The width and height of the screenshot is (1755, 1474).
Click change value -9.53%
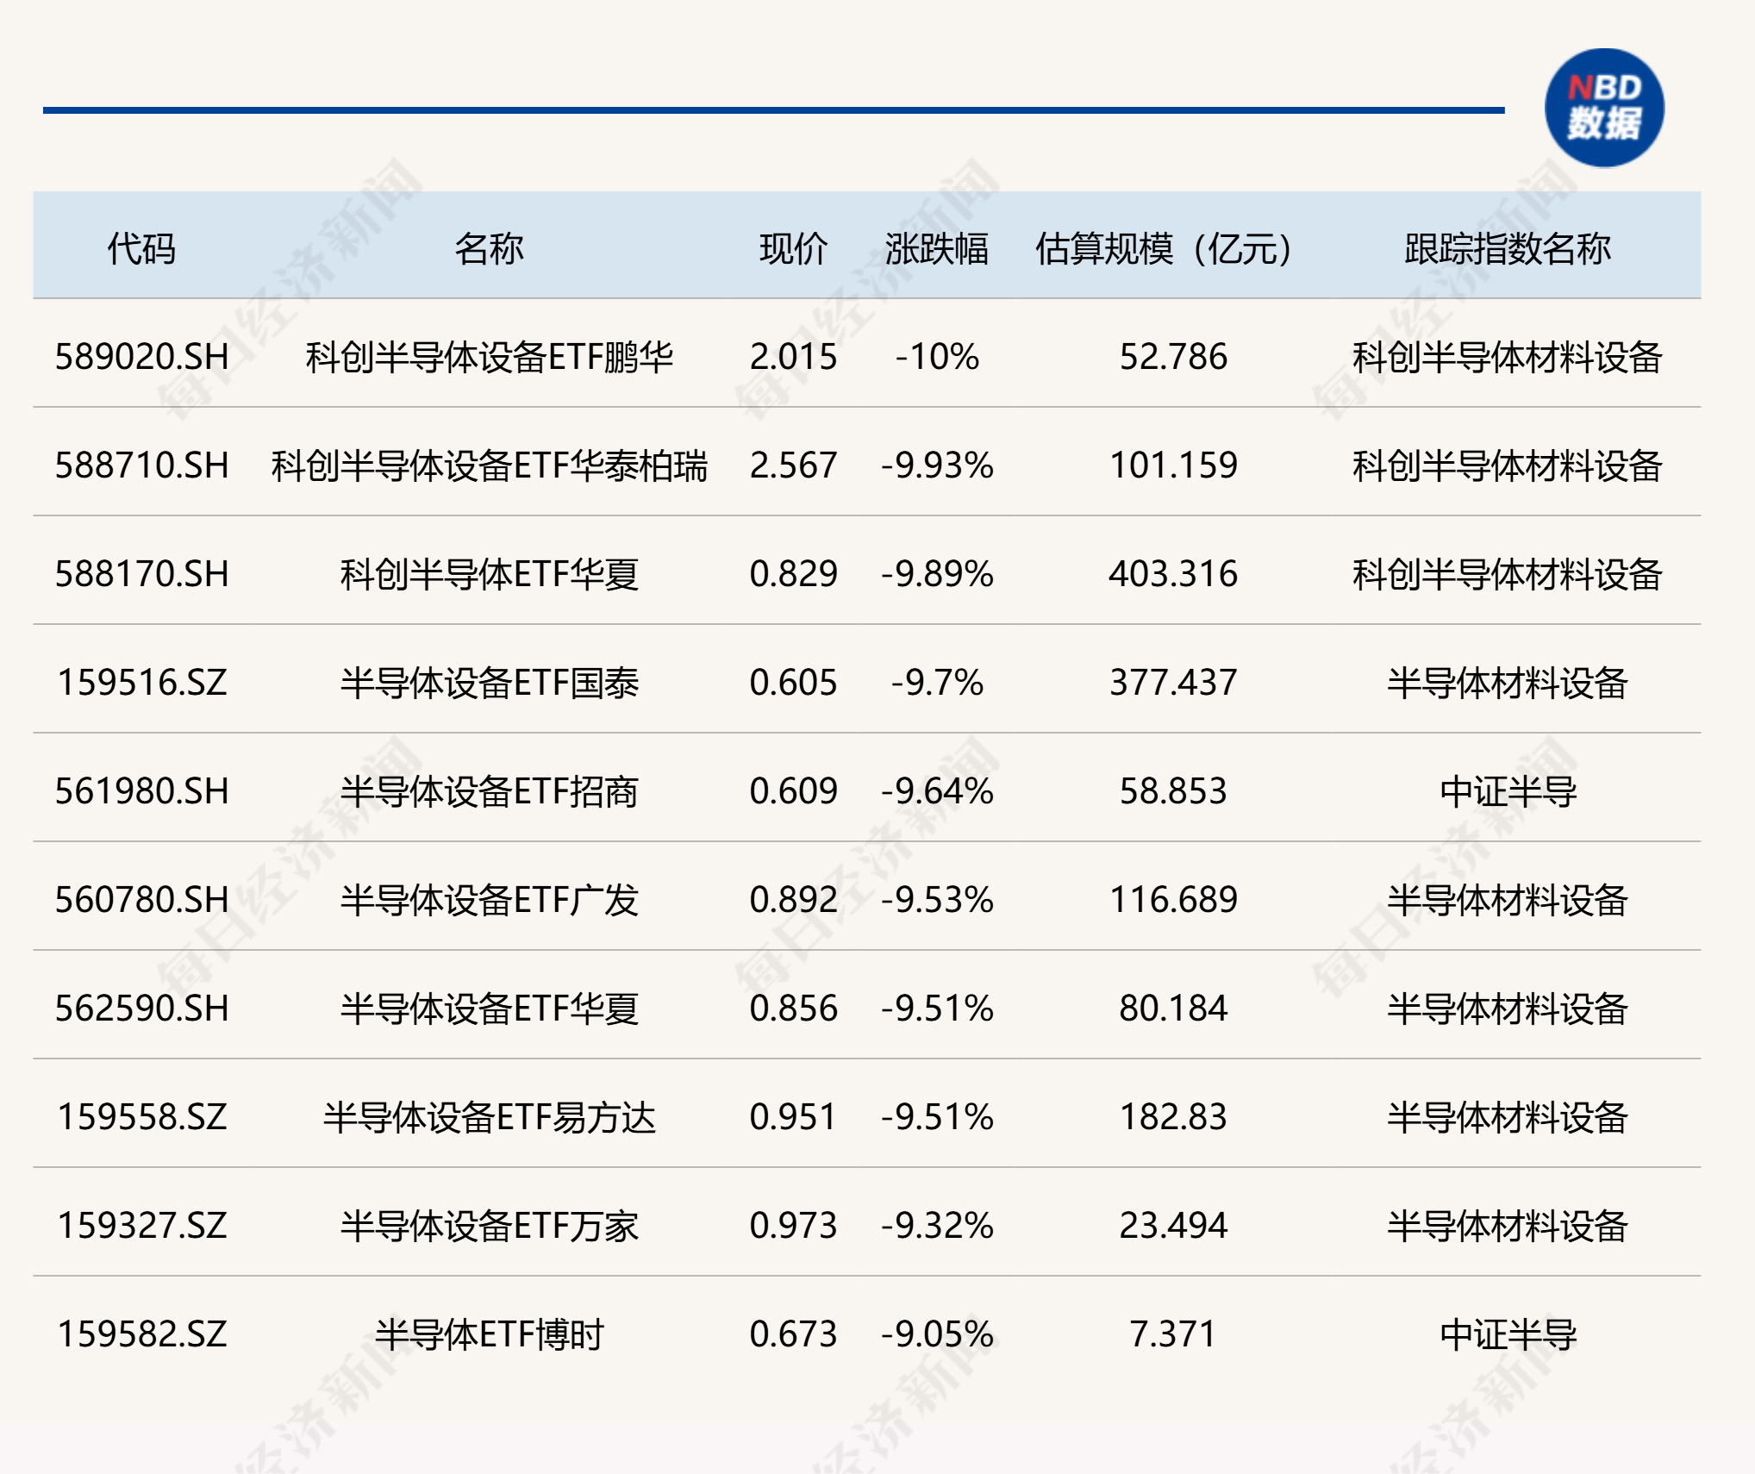(x=937, y=900)
